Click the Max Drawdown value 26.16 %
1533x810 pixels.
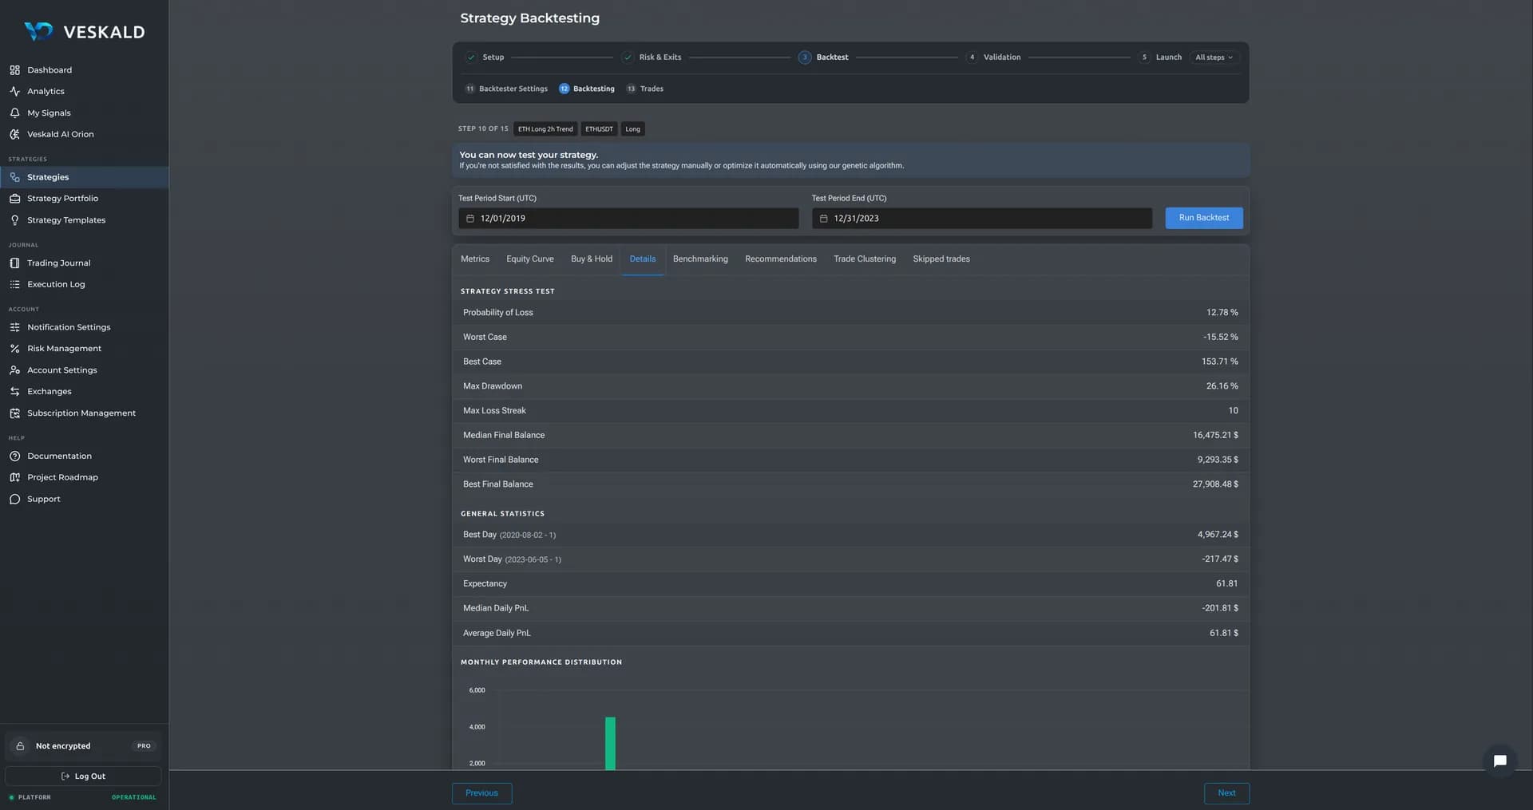1222,386
